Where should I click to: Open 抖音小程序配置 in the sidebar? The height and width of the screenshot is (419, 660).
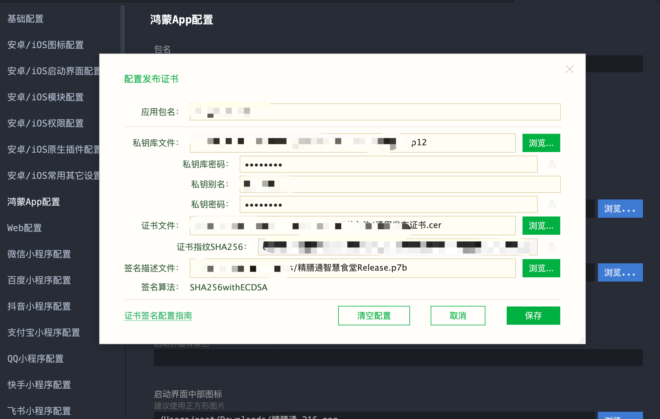point(39,306)
